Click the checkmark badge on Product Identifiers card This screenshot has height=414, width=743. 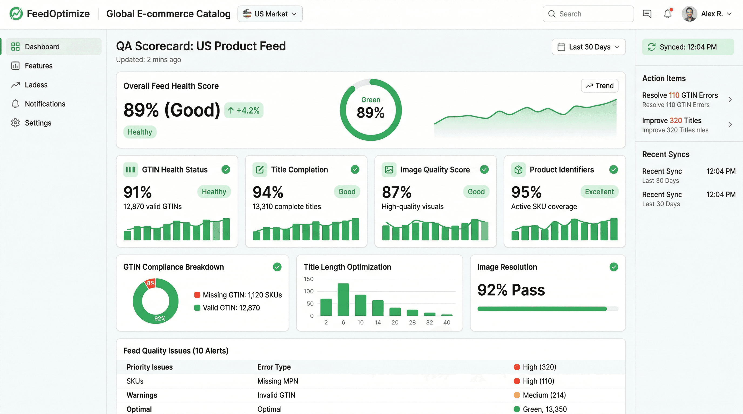tap(613, 170)
